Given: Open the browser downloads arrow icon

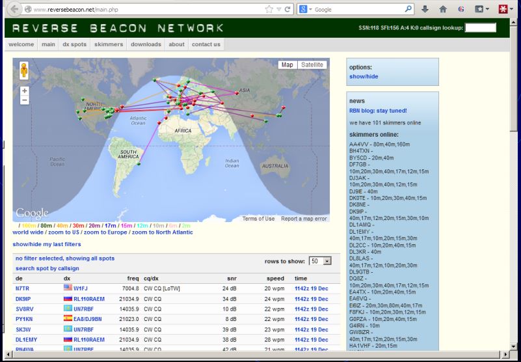Looking at the screenshot, I should 425,9.
